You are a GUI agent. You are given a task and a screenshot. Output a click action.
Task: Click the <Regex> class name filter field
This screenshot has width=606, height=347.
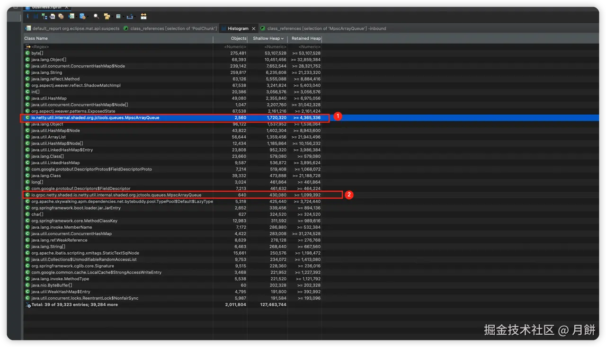coord(40,47)
